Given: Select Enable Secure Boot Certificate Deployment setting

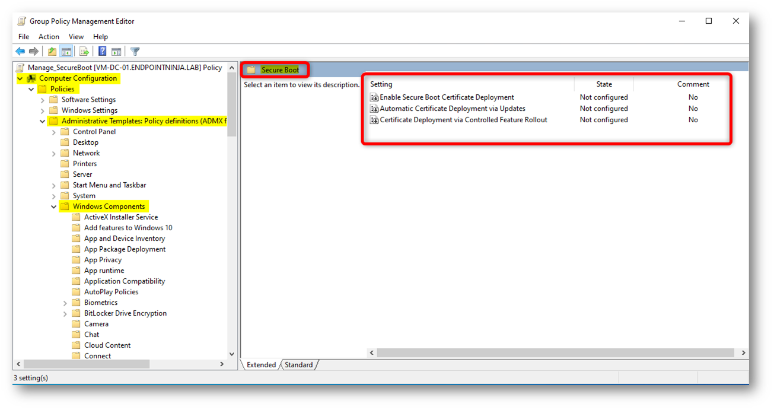Looking at the screenshot, I should [x=447, y=97].
